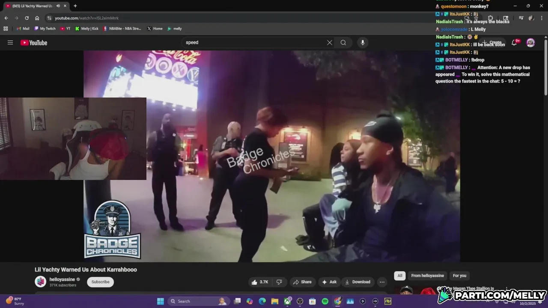Screen dimensions: 548x308
Task: Open Mail bookmark
Action: coord(23,29)
